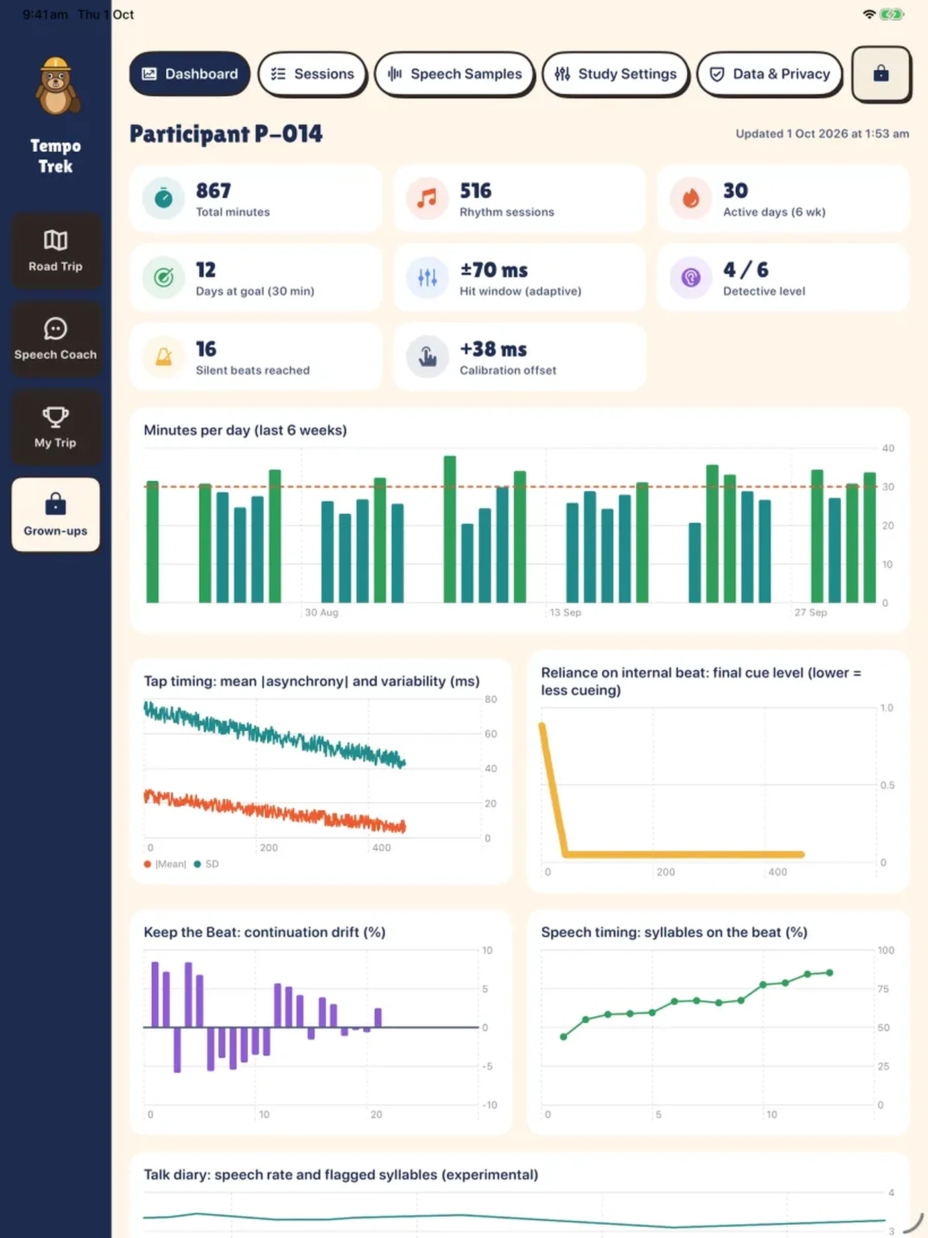The height and width of the screenshot is (1238, 928).
Task: Open the Data & Privacy tab
Action: tap(770, 74)
